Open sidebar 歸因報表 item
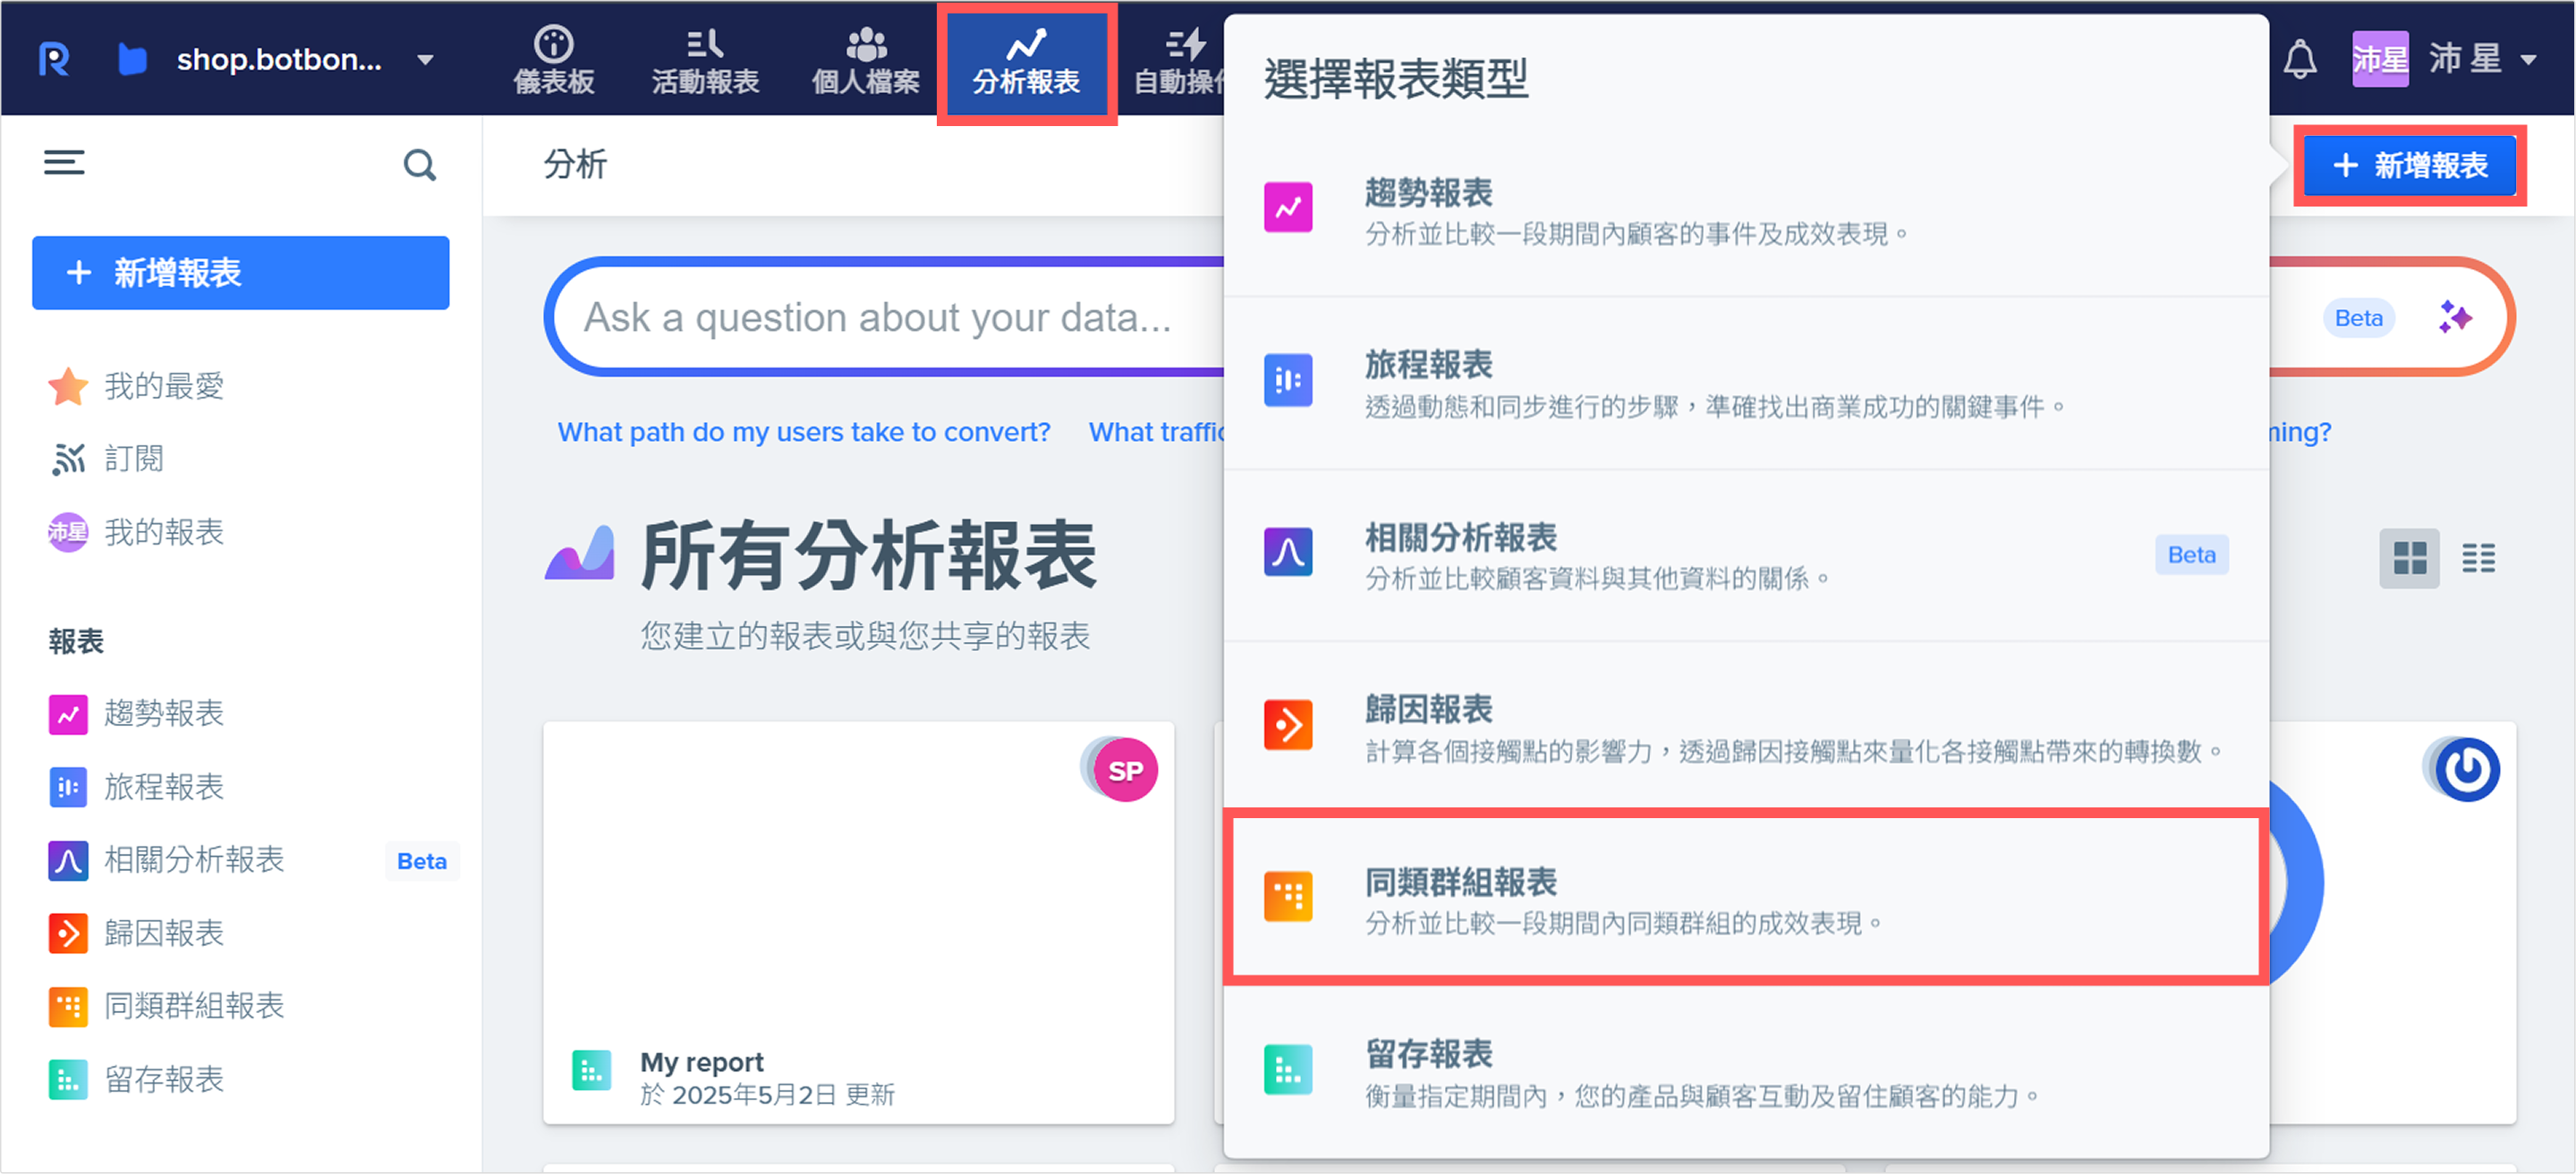Screen dimensions: 2576x1174 (x=136, y=933)
